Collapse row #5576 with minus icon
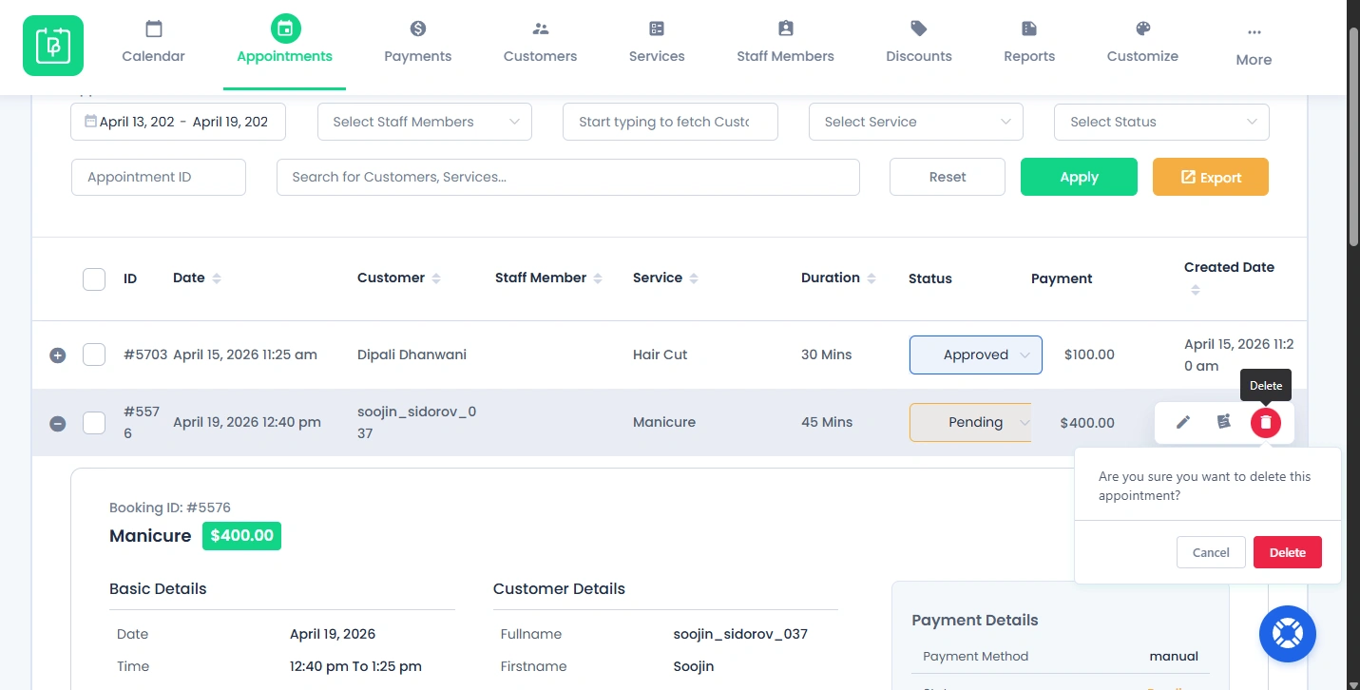 coord(57,424)
